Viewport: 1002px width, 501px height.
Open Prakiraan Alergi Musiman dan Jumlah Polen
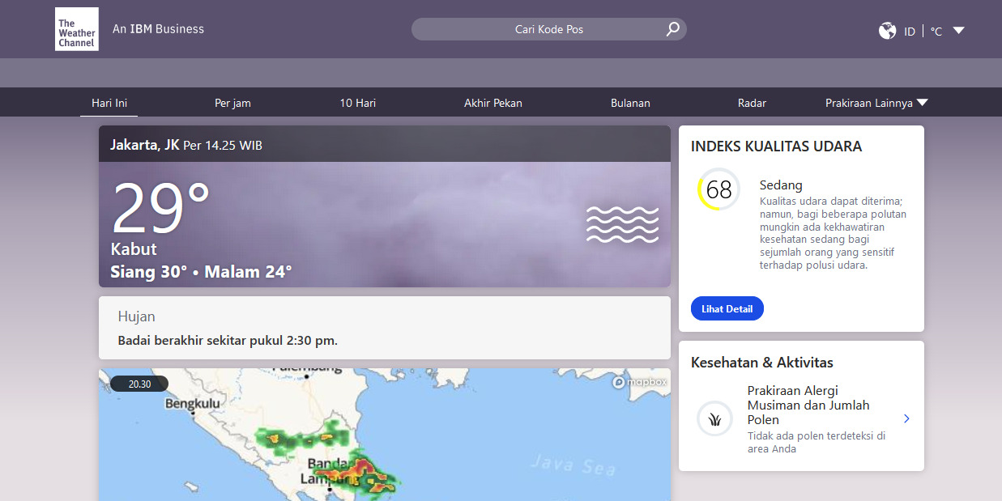pyautogui.click(x=808, y=405)
